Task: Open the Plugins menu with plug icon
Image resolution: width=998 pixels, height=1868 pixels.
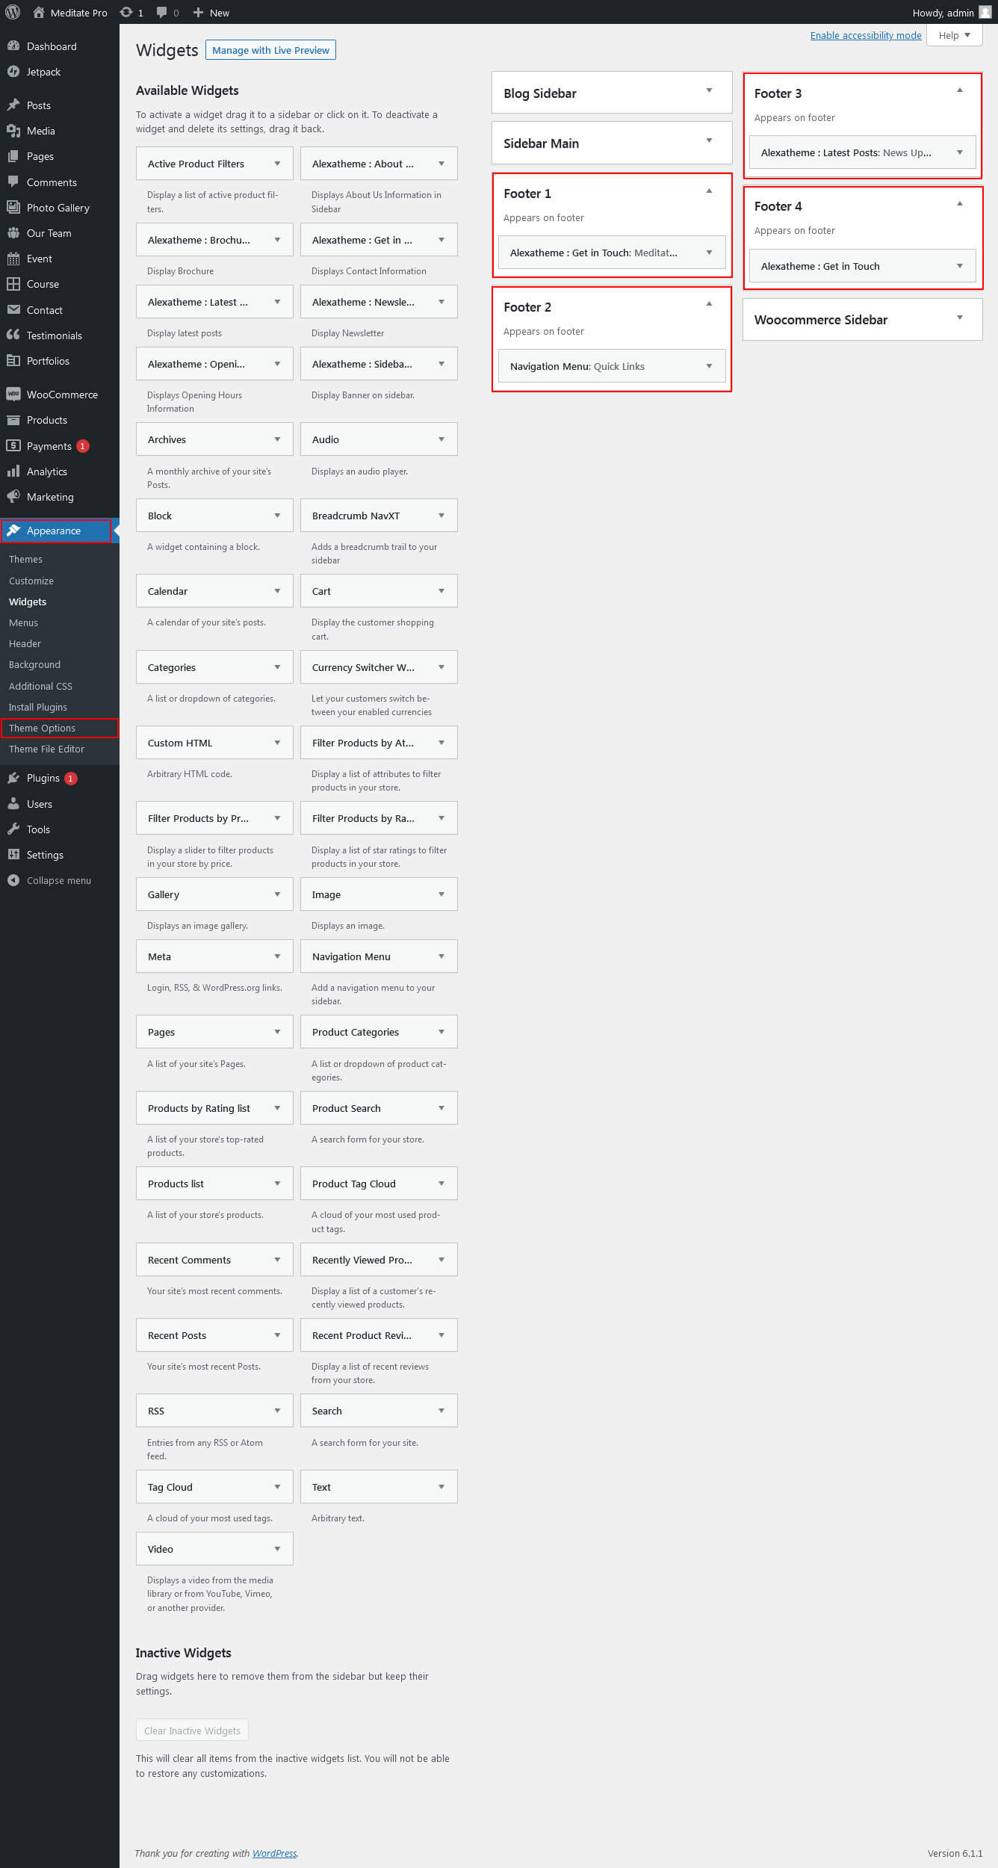Action: 13,778
